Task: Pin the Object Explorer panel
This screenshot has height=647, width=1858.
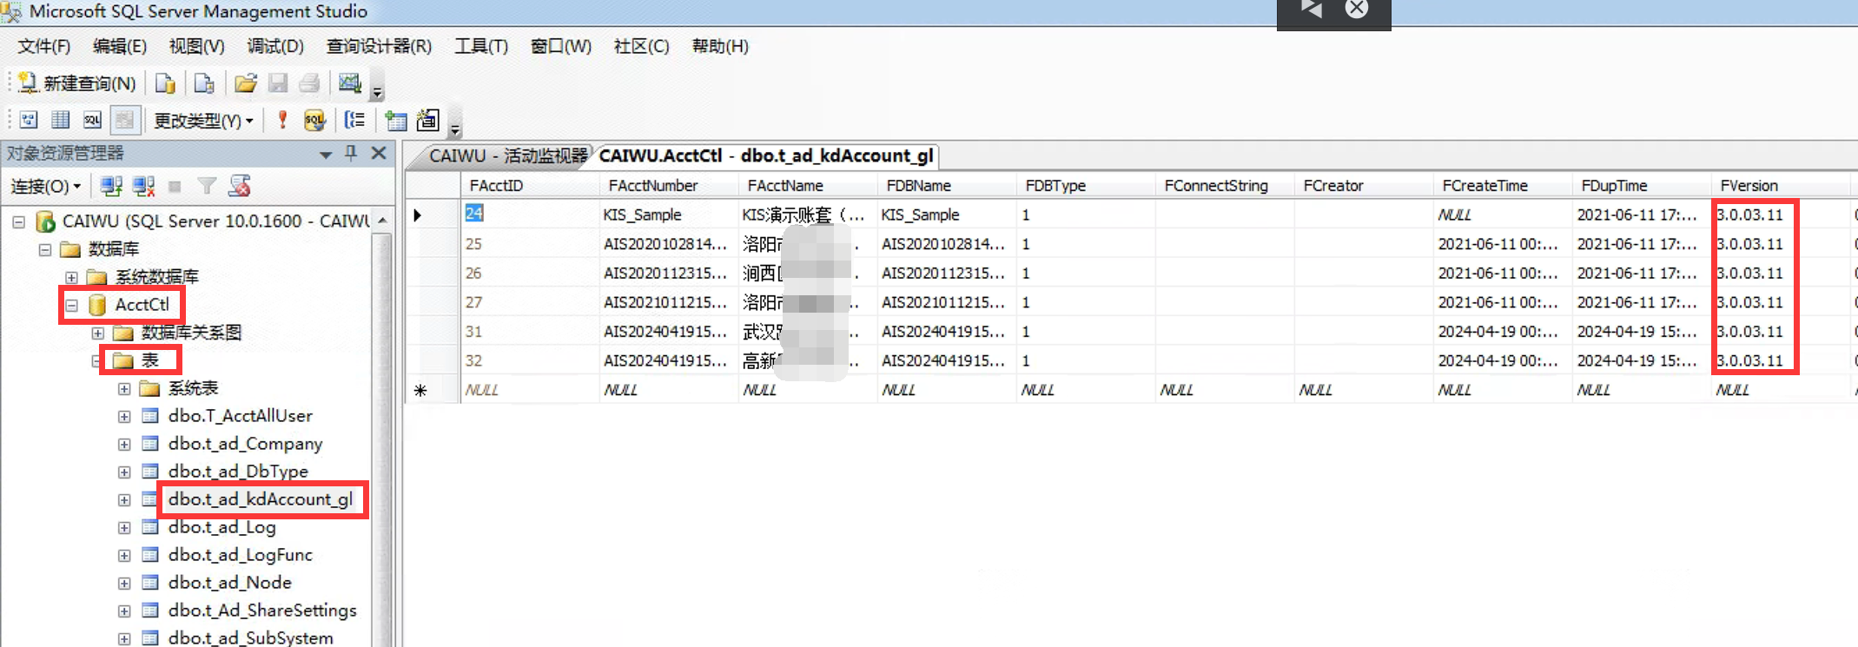Action: [x=351, y=153]
